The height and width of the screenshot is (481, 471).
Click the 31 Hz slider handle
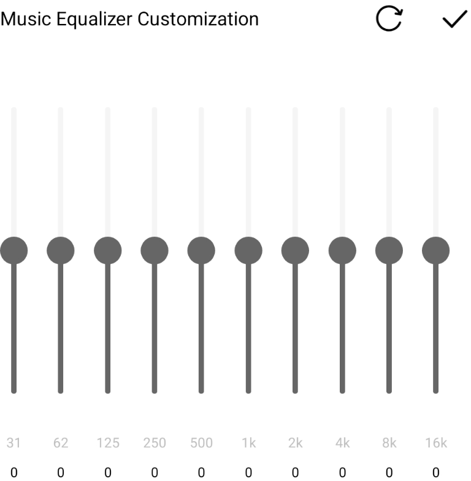(x=13, y=250)
